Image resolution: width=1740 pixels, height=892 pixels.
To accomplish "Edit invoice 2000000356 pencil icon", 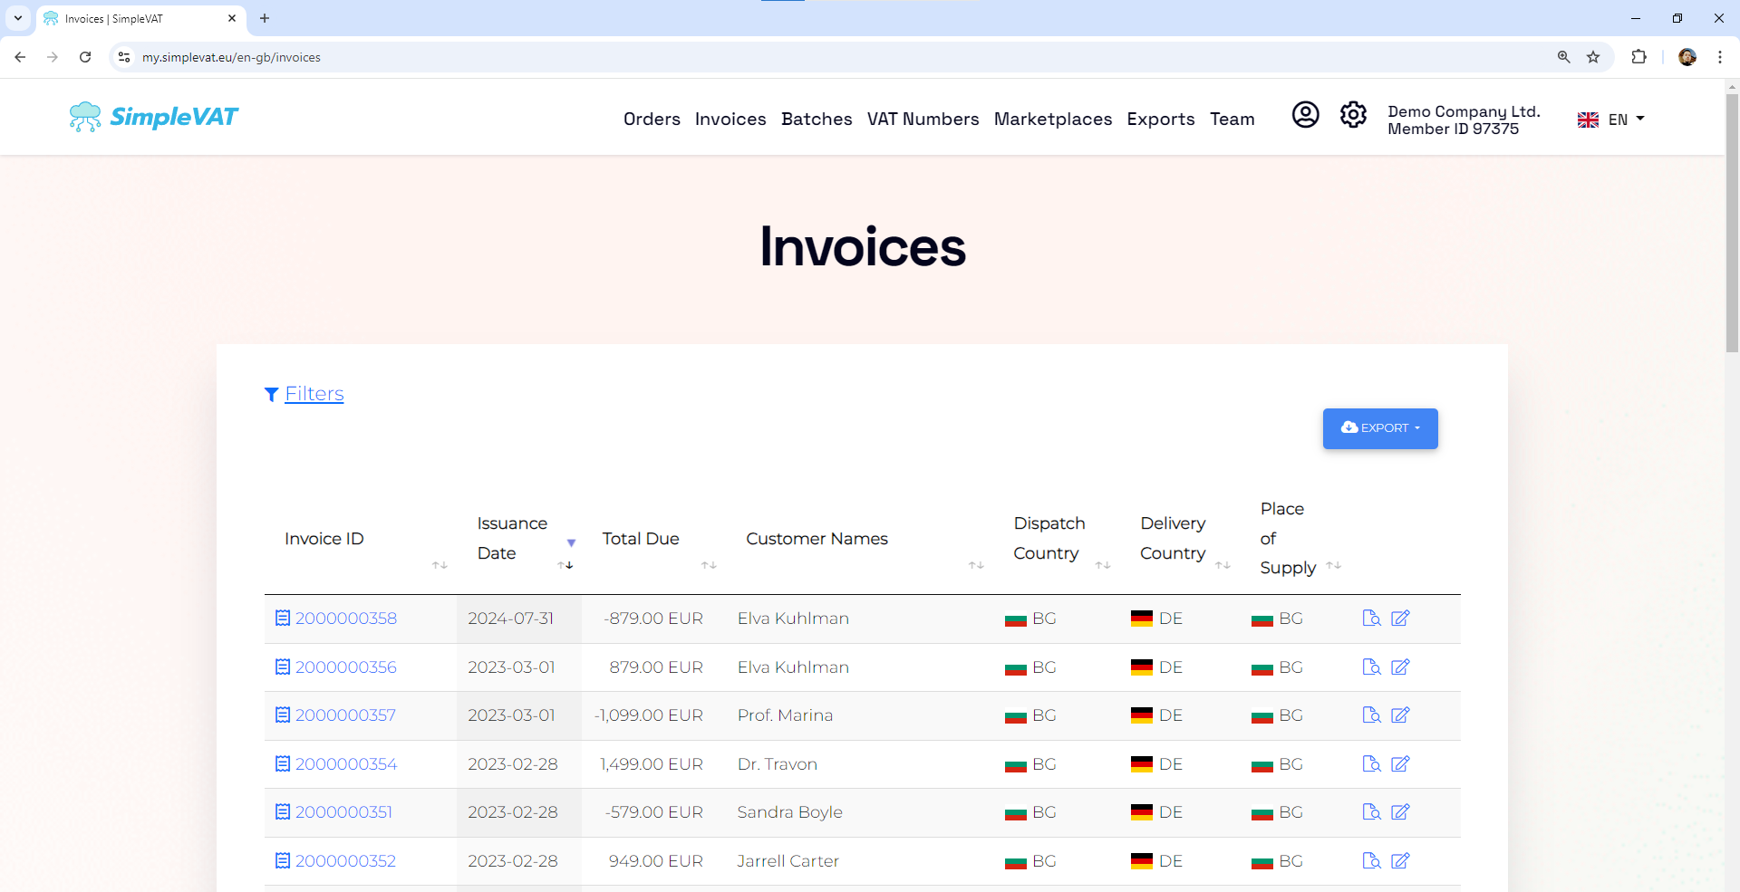I will 1400,667.
